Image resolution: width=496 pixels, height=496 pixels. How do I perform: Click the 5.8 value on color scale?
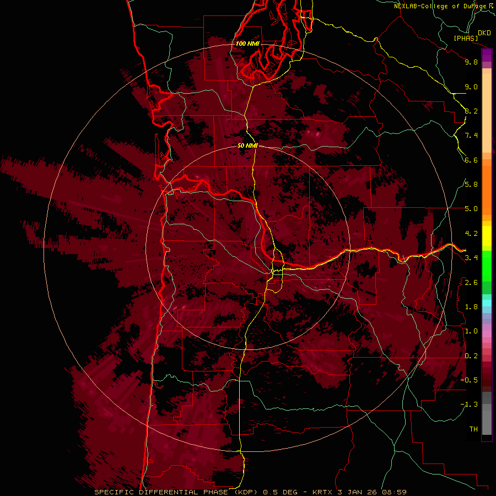(471, 185)
